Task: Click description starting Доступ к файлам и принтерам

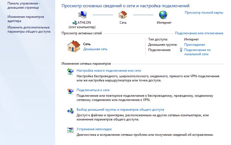Action: pos(143,117)
